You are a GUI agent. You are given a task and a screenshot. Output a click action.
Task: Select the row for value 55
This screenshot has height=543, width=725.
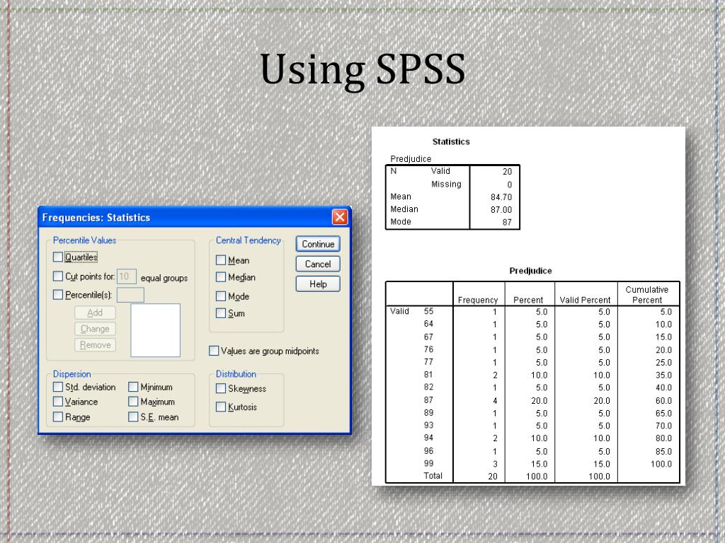(x=532, y=312)
